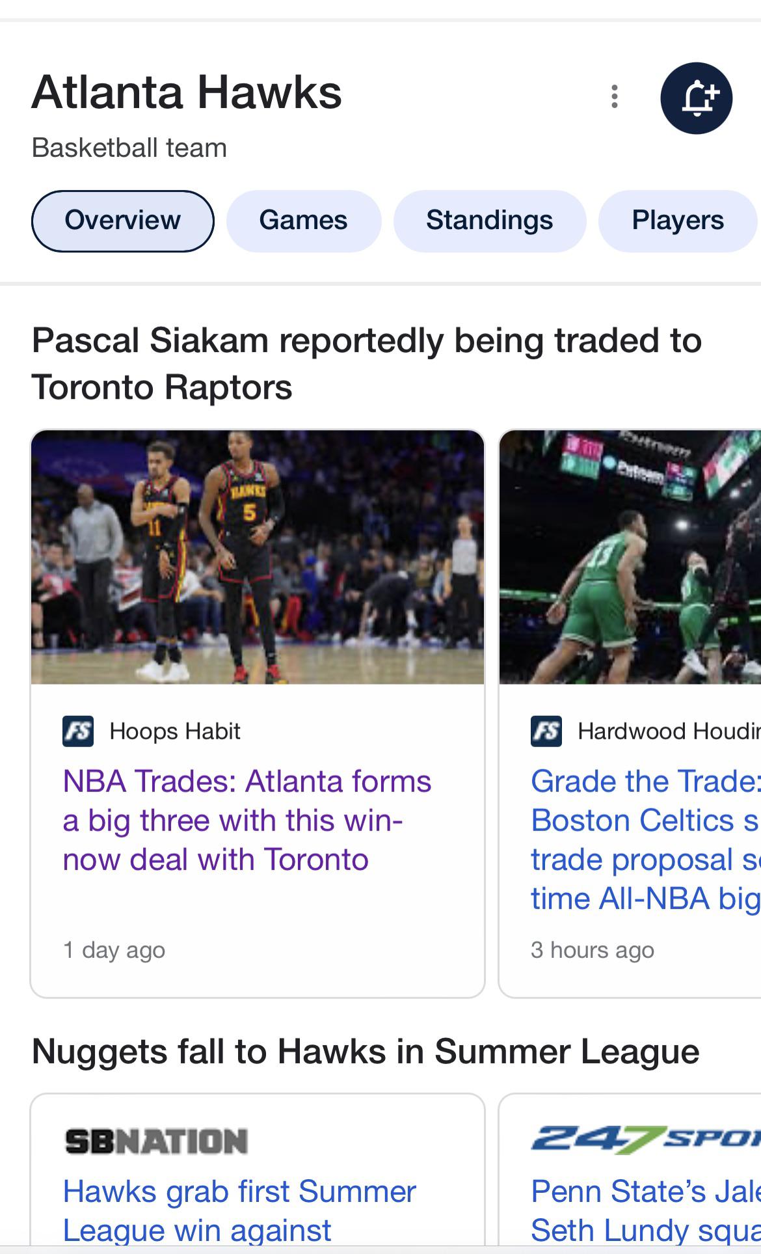This screenshot has height=1254, width=761.
Task: Click the Hoops Habit source name
Action: [175, 731]
